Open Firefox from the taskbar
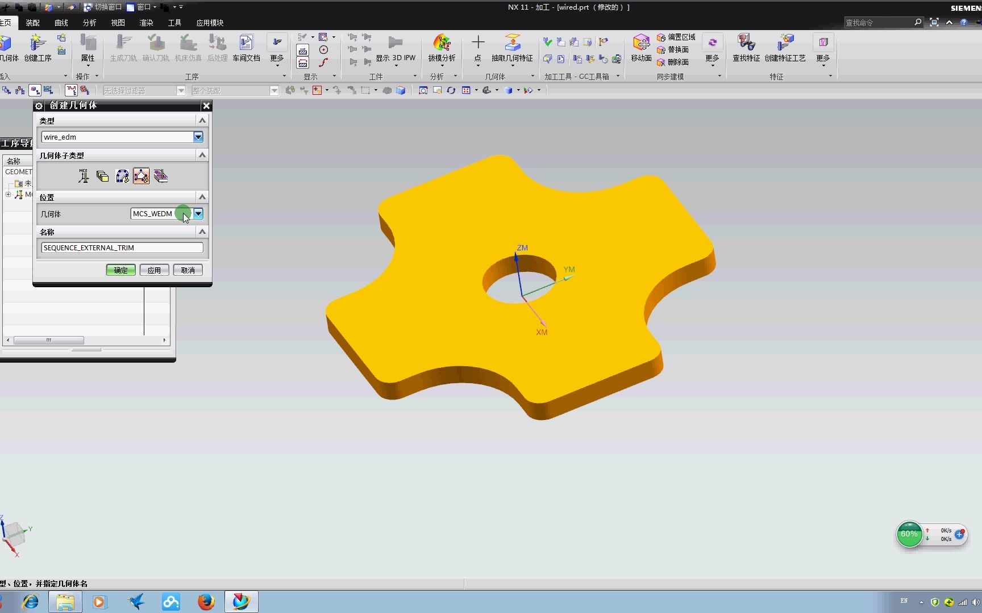Image resolution: width=982 pixels, height=613 pixels. pos(206,602)
